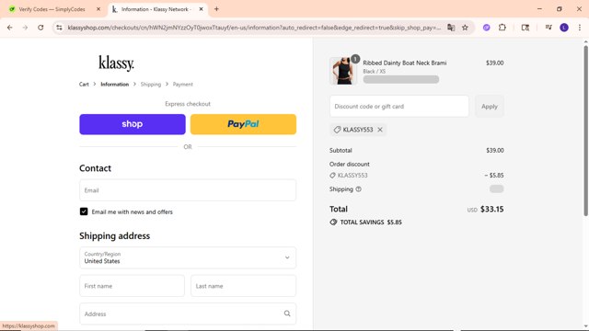The width and height of the screenshot is (589, 331).
Task: Click the browser forward arrow
Action: point(25,28)
